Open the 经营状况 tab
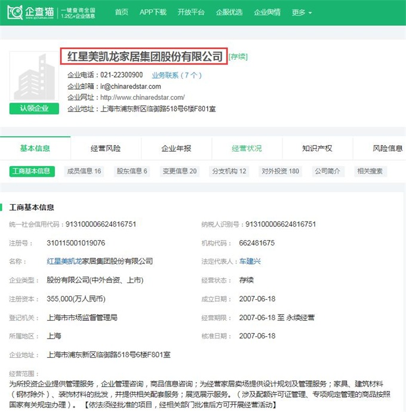The image size is (406, 412). pos(247,149)
